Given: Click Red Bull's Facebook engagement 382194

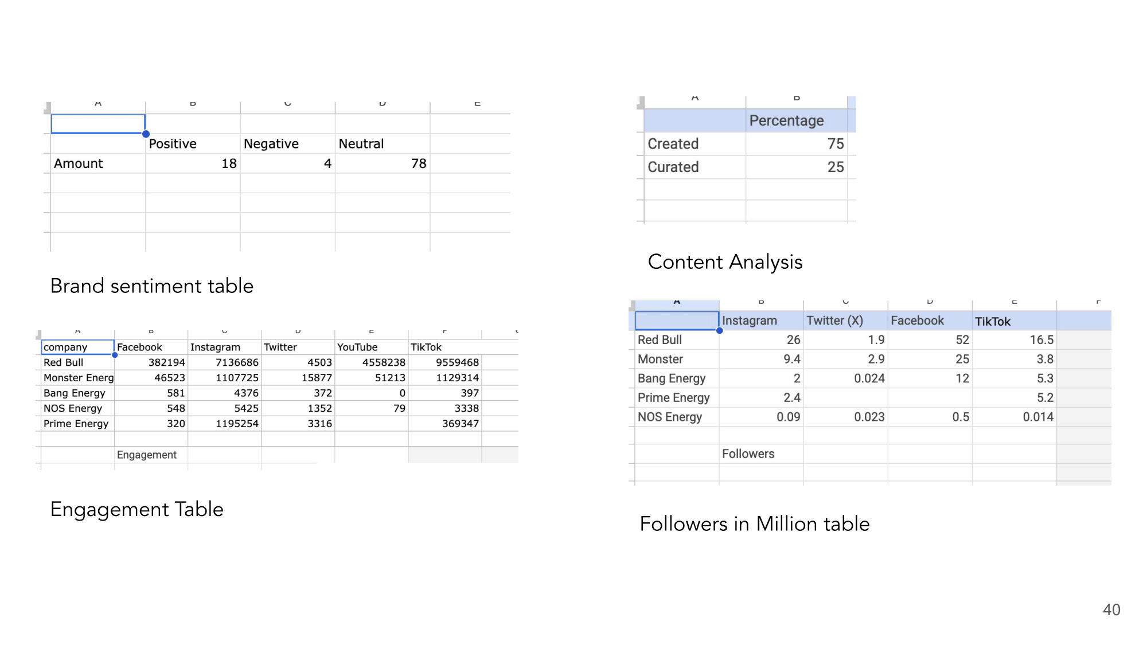Looking at the screenshot, I should (151, 362).
